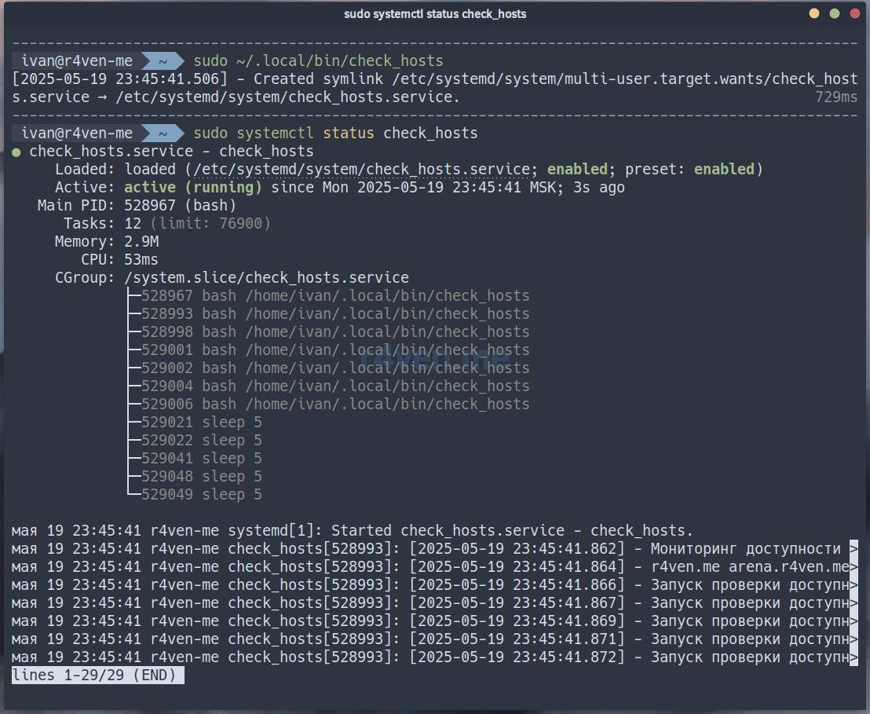Click the 'r4ven.me arena.r4ven.me' log entry
Screen dimensions: 870x714
click(750, 567)
